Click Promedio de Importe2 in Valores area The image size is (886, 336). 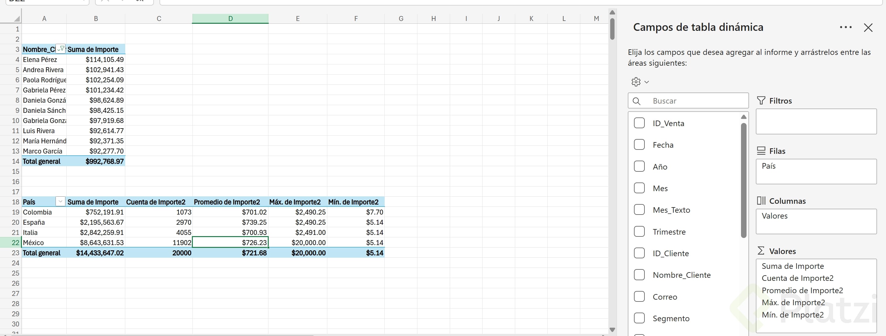tap(802, 290)
